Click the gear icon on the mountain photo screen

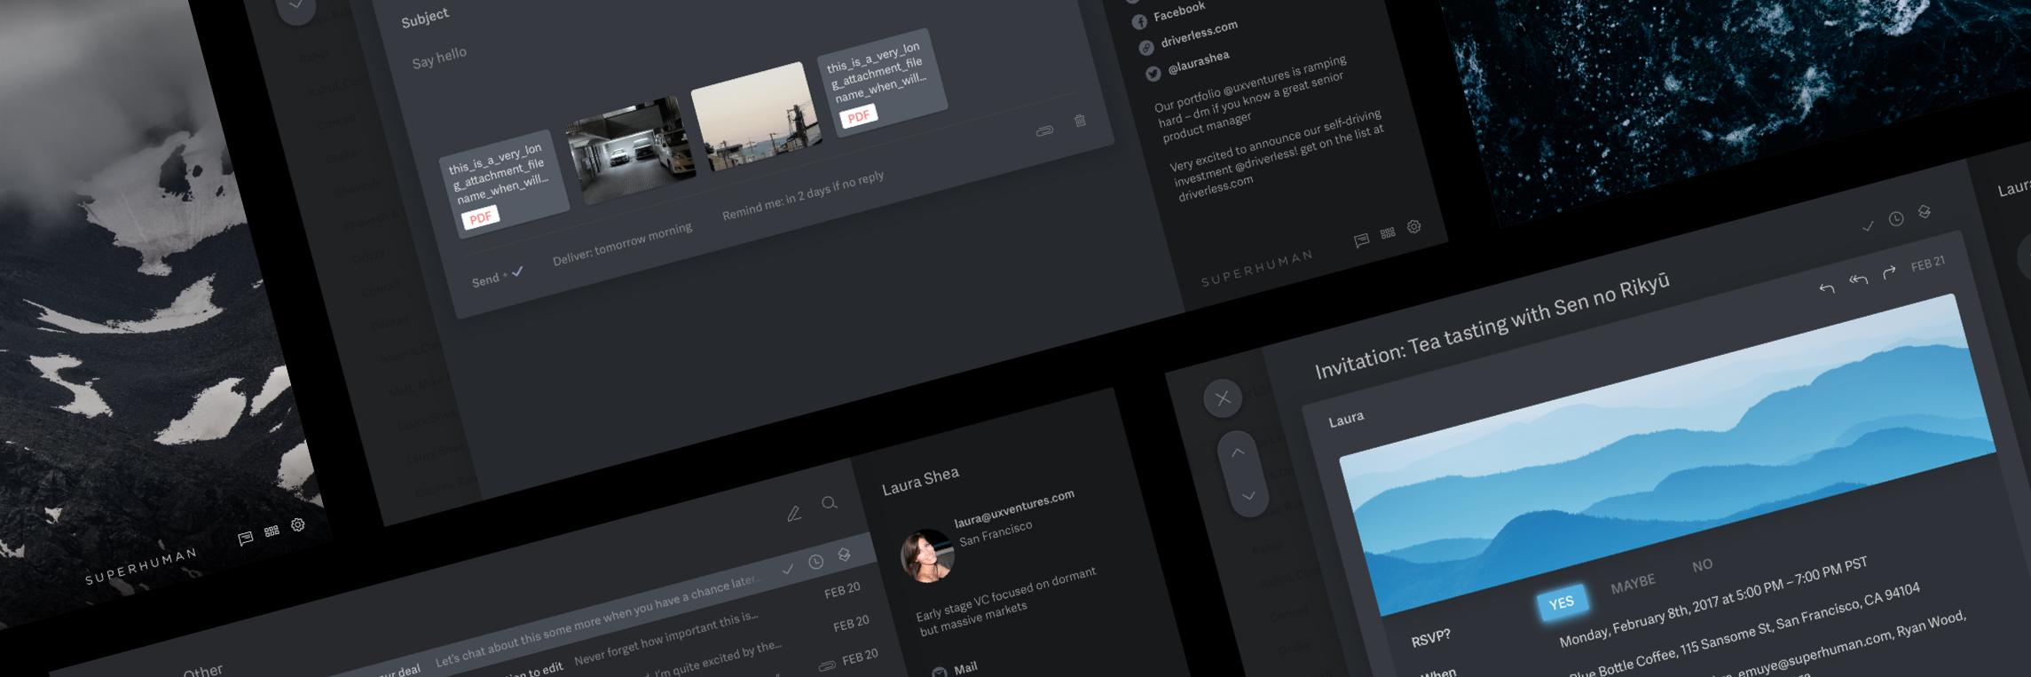[298, 524]
